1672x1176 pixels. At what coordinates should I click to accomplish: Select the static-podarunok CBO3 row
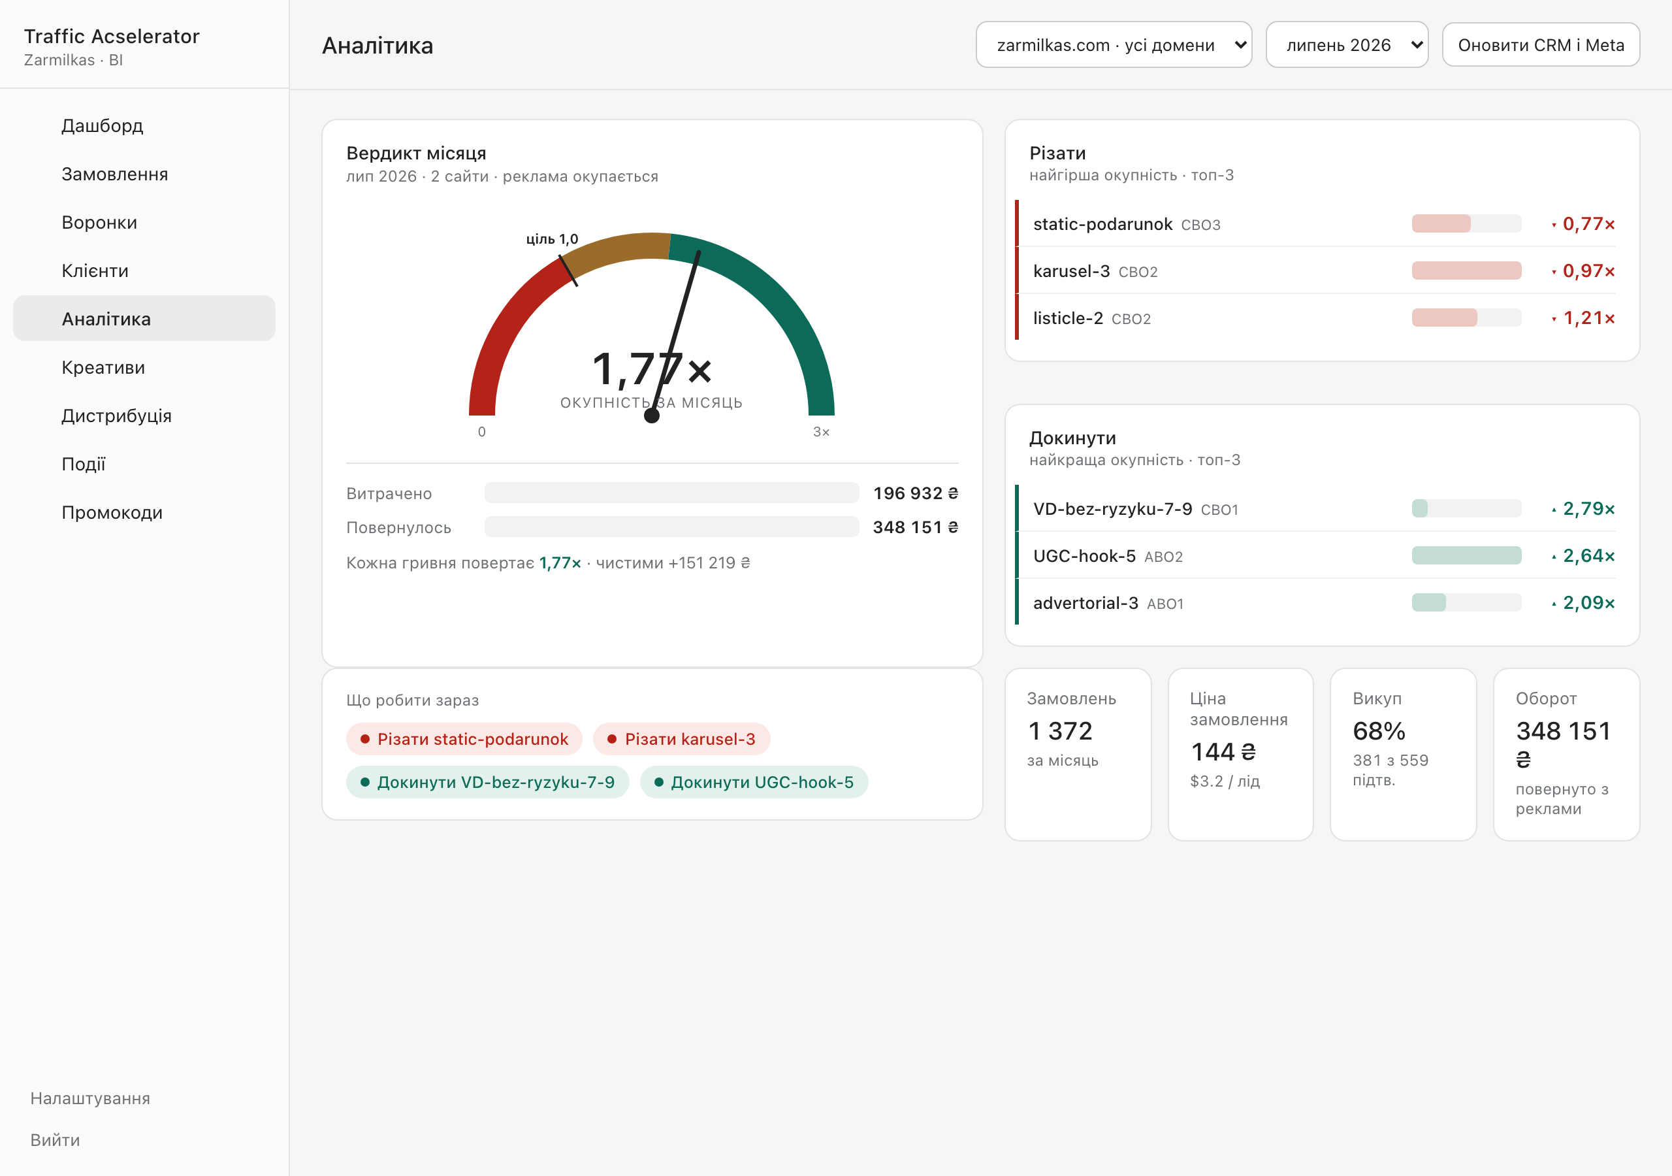[x=1316, y=223]
